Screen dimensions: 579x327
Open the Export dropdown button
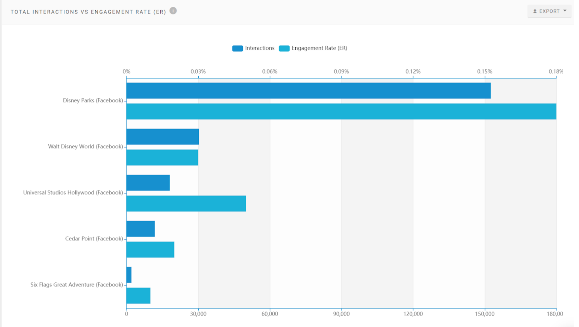coord(549,11)
